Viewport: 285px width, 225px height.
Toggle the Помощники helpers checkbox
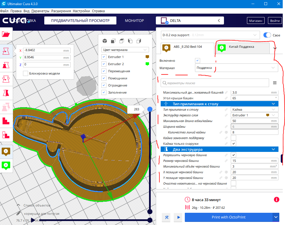click(x=104, y=78)
